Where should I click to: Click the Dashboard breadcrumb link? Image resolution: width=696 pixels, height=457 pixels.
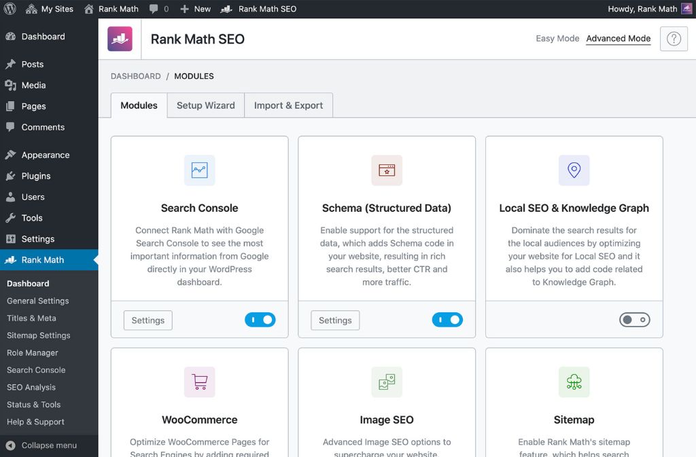coord(136,76)
